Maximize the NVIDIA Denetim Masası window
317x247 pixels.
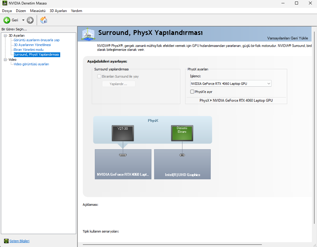[297, 3]
